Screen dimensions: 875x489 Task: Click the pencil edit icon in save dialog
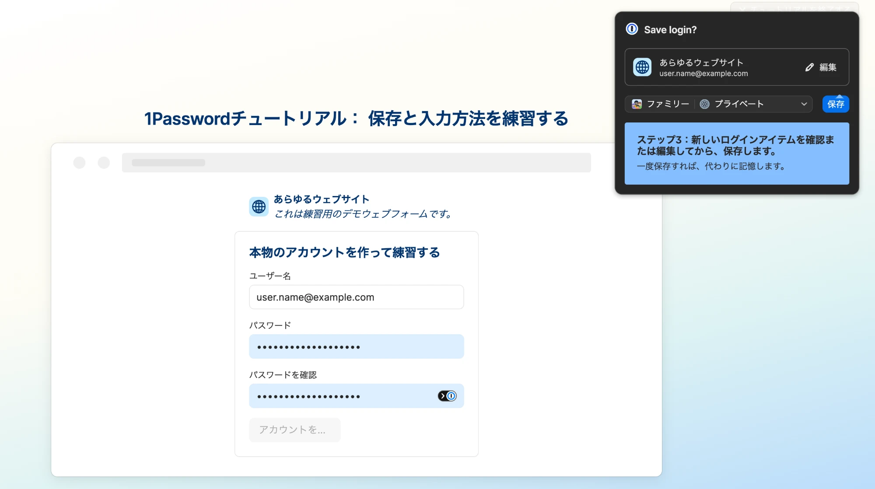[x=809, y=67]
